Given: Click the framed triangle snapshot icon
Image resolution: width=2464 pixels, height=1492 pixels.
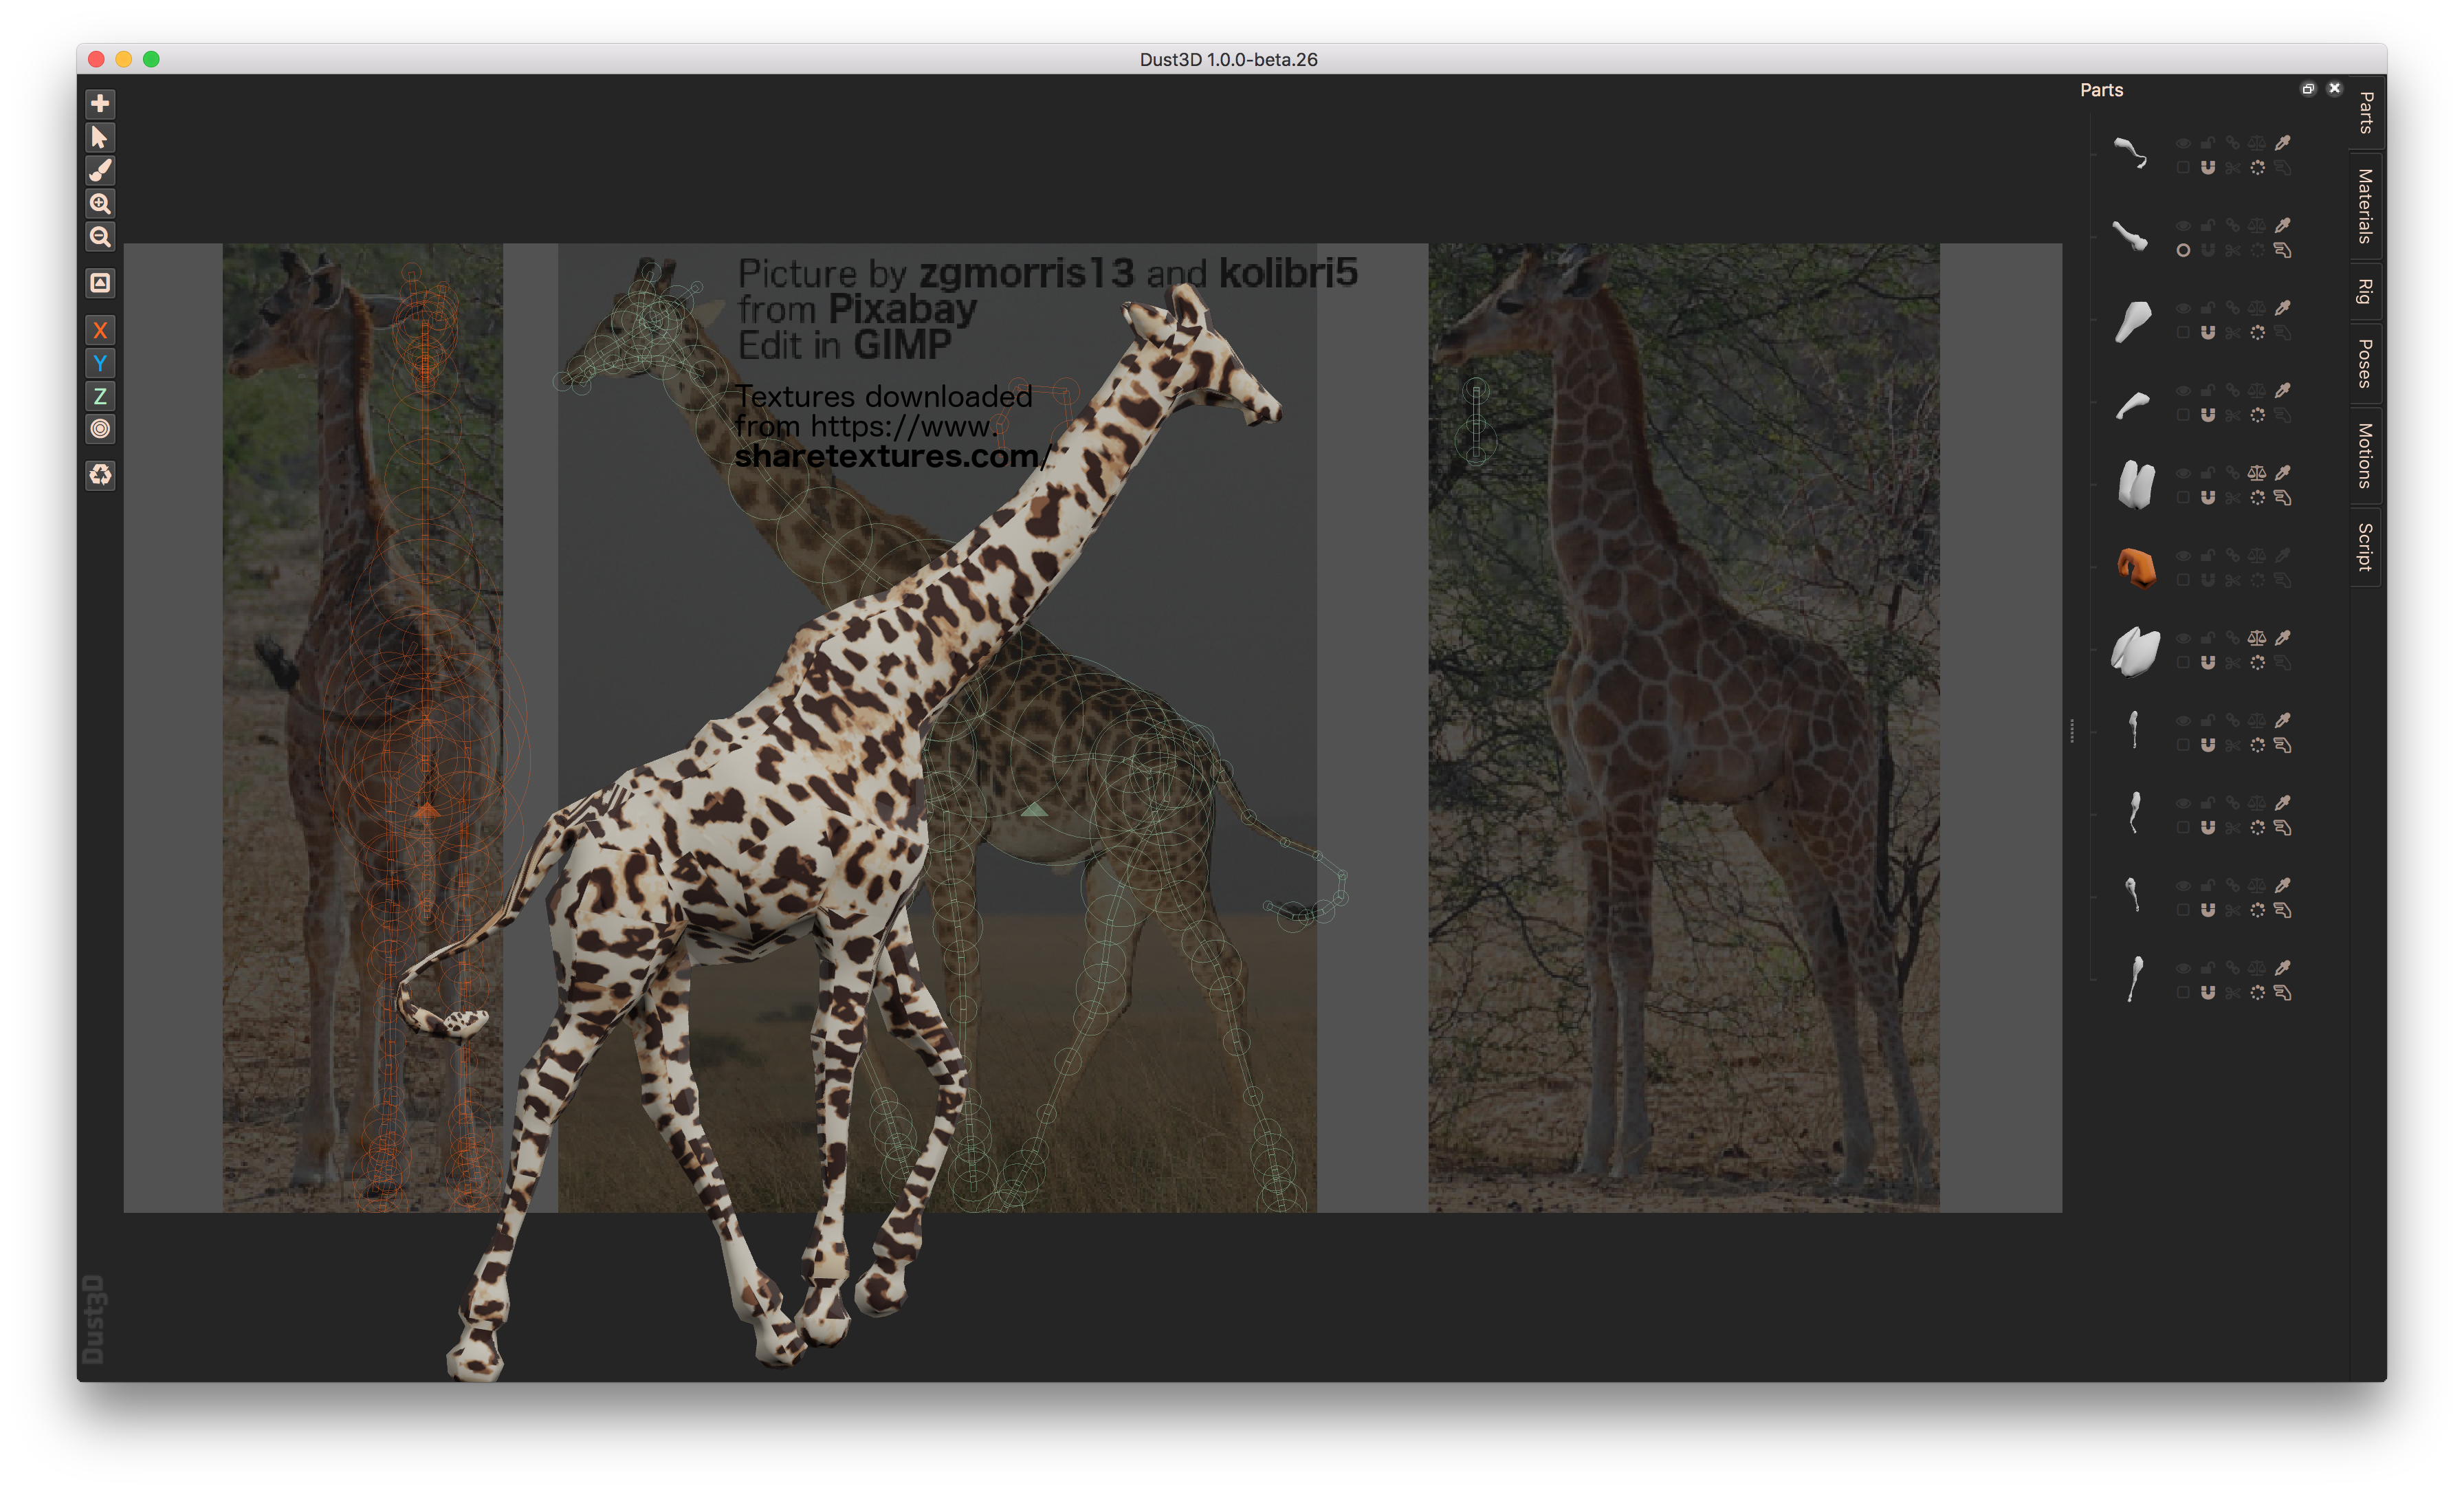Looking at the screenshot, I should coord(100,283).
